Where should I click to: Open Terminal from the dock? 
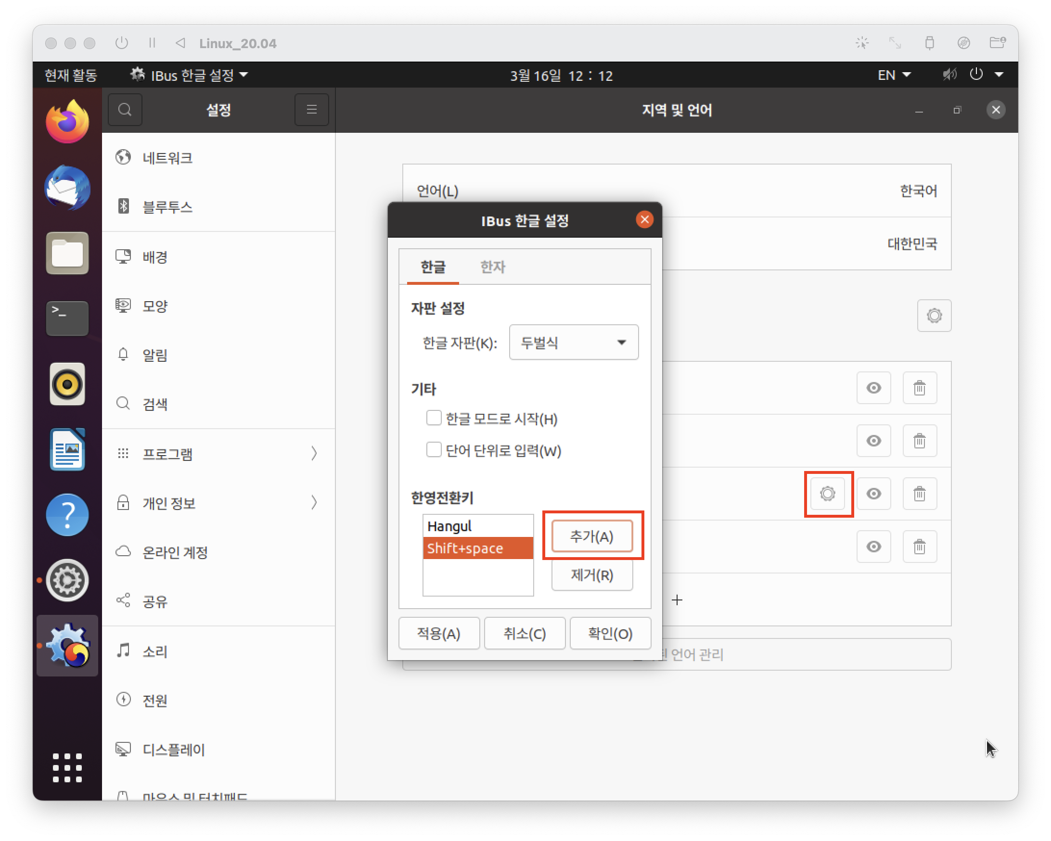(x=67, y=318)
